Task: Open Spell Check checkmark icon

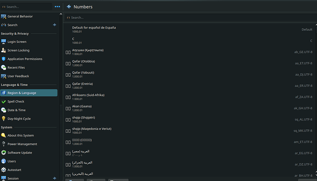Action: (x=3, y=101)
